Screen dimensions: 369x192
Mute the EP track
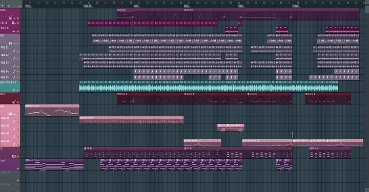click(x=18, y=157)
